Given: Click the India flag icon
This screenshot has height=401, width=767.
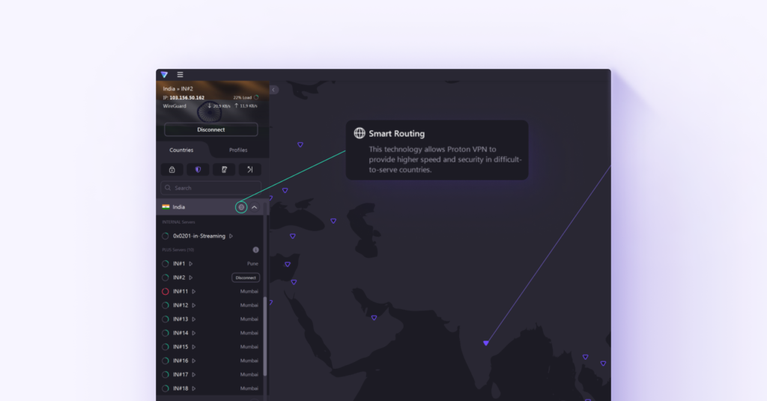Looking at the screenshot, I should tap(166, 207).
